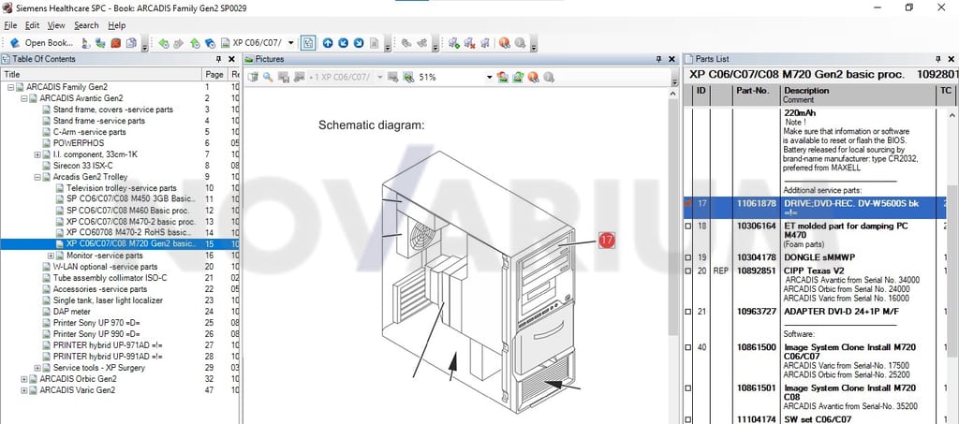The image size is (959, 424).
Task: Click the Parts List vertical scrollbar
Action: click(x=952, y=269)
